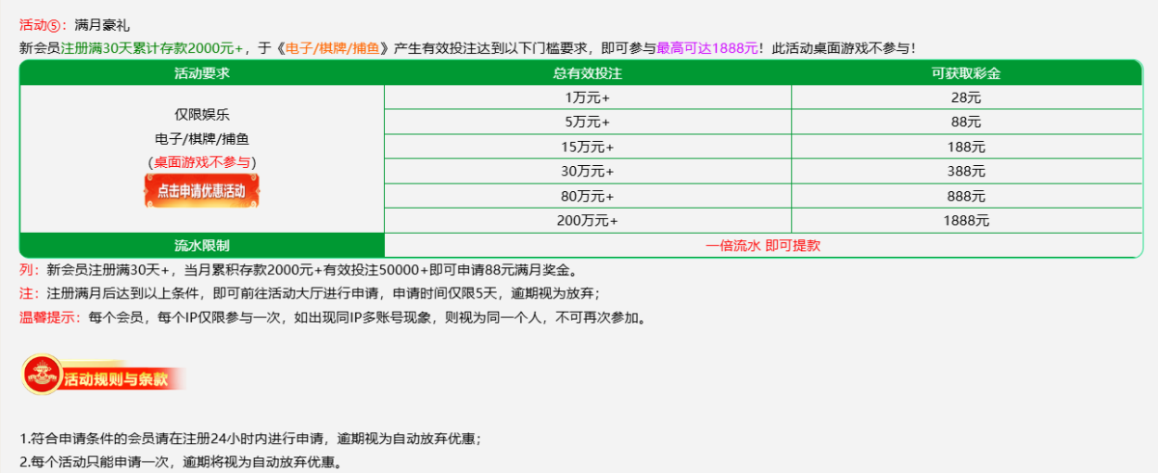Viewport: 1158px width, 473px height.
Task: Click the red 桌面游戏不参与 notice in table
Action: [x=202, y=161]
